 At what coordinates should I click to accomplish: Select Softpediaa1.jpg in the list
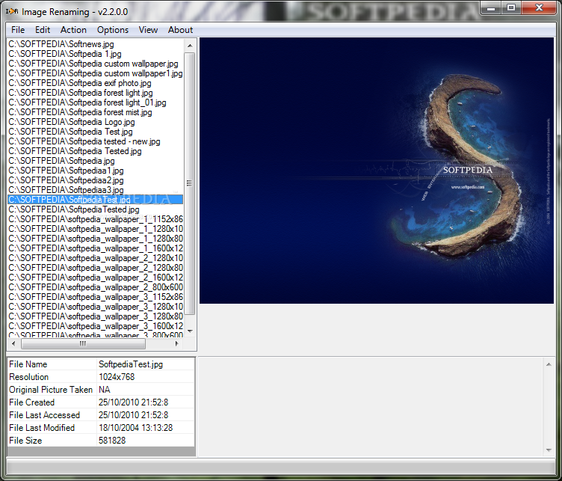pyautogui.click(x=96, y=171)
